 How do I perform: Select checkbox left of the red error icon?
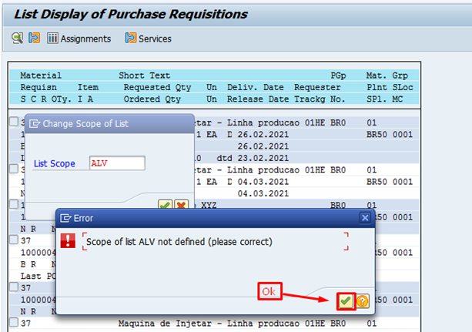(x=14, y=240)
